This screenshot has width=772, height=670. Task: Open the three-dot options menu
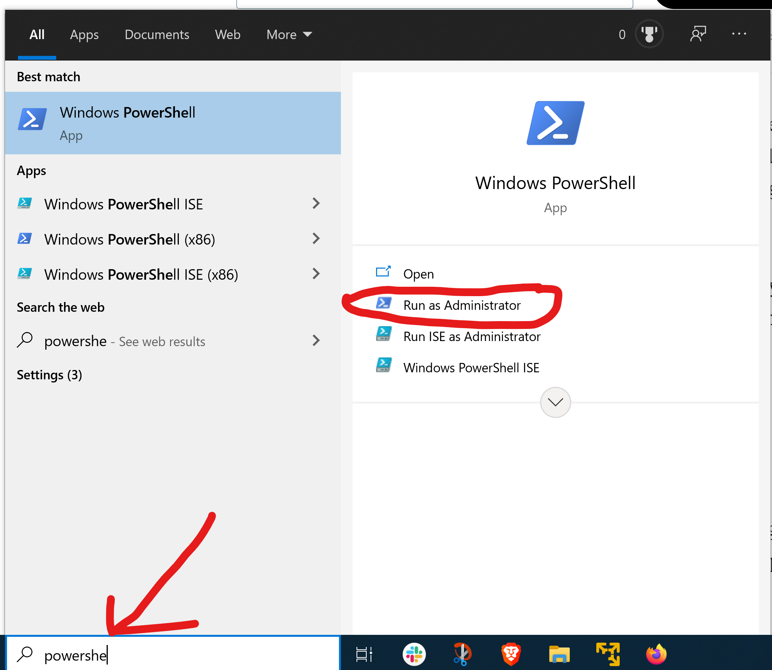pos(739,34)
